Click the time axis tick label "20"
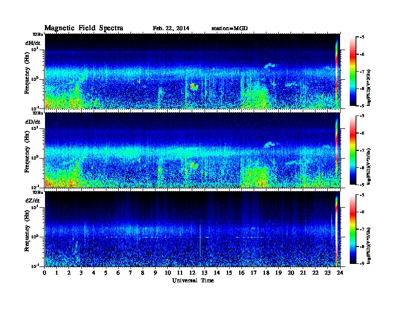This screenshot has height=313, width=405. tap(291, 273)
